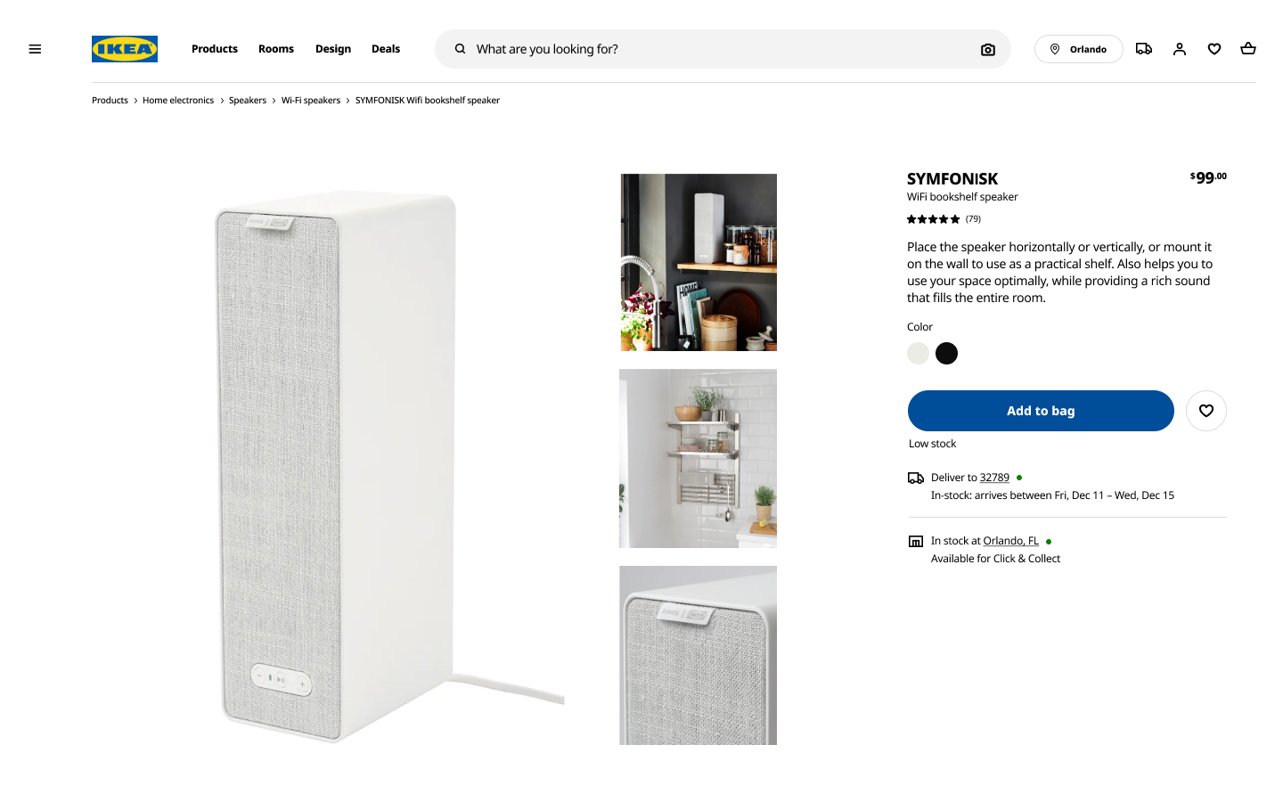Image resolution: width=1283 pixels, height=802 pixels.
Task: Click the search magnifier icon
Action: pyautogui.click(x=460, y=49)
